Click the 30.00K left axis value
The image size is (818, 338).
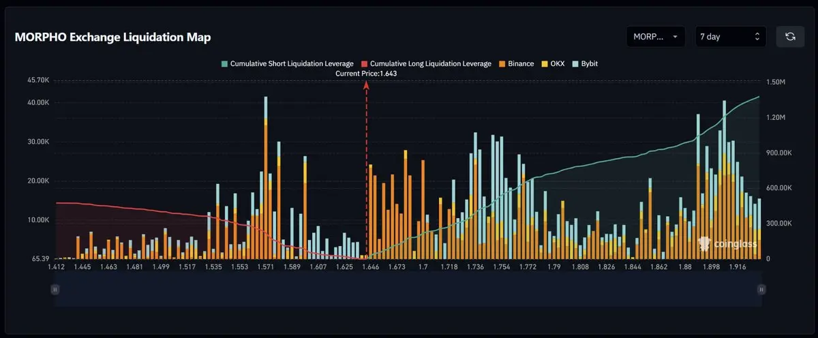[37, 142]
